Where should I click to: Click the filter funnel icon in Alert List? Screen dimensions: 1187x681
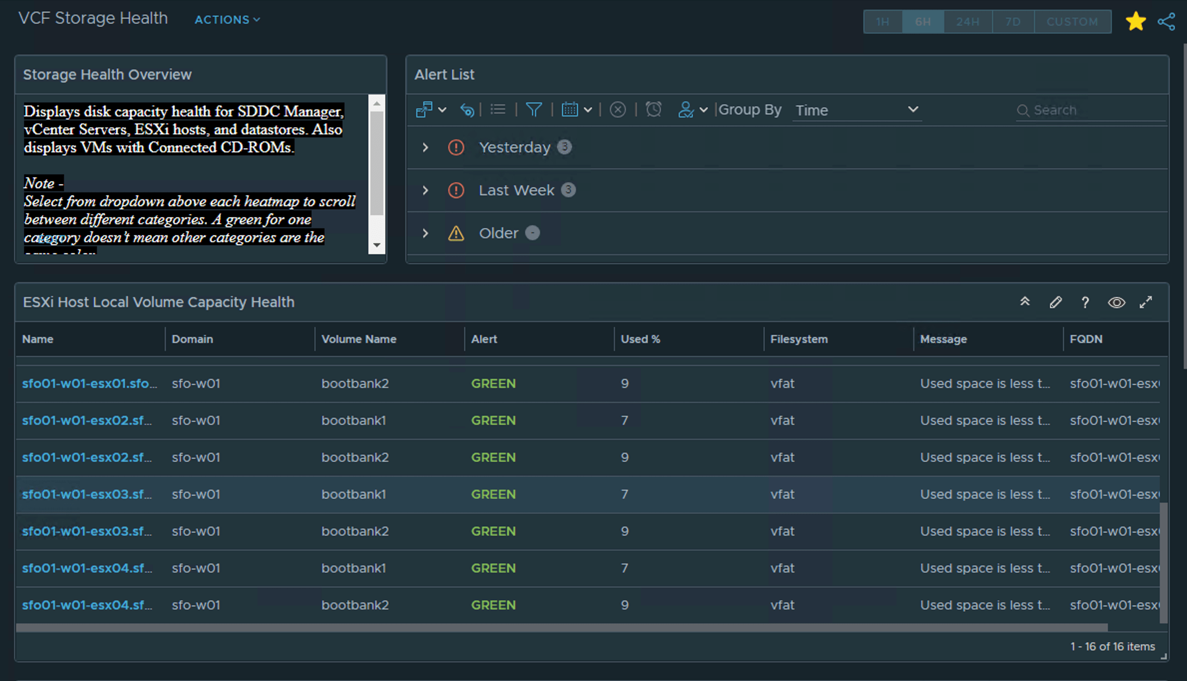(534, 109)
